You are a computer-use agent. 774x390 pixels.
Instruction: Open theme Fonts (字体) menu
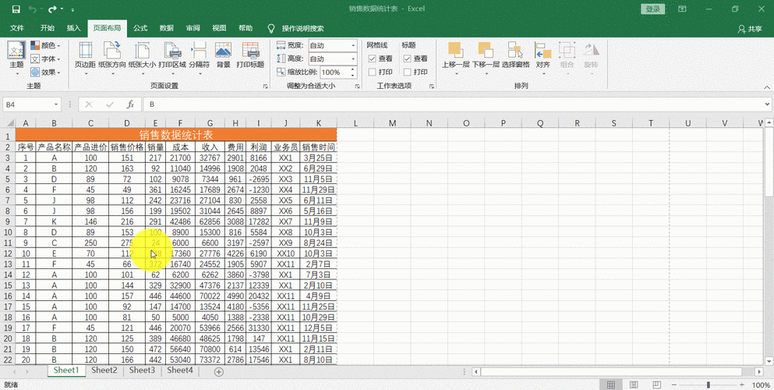45,58
